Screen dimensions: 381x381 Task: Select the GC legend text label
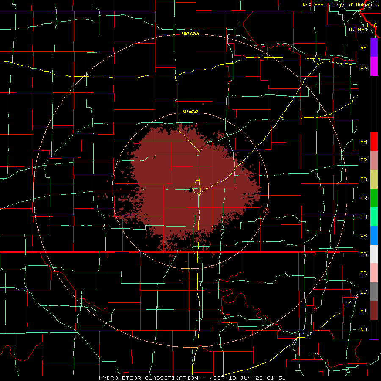(363, 292)
